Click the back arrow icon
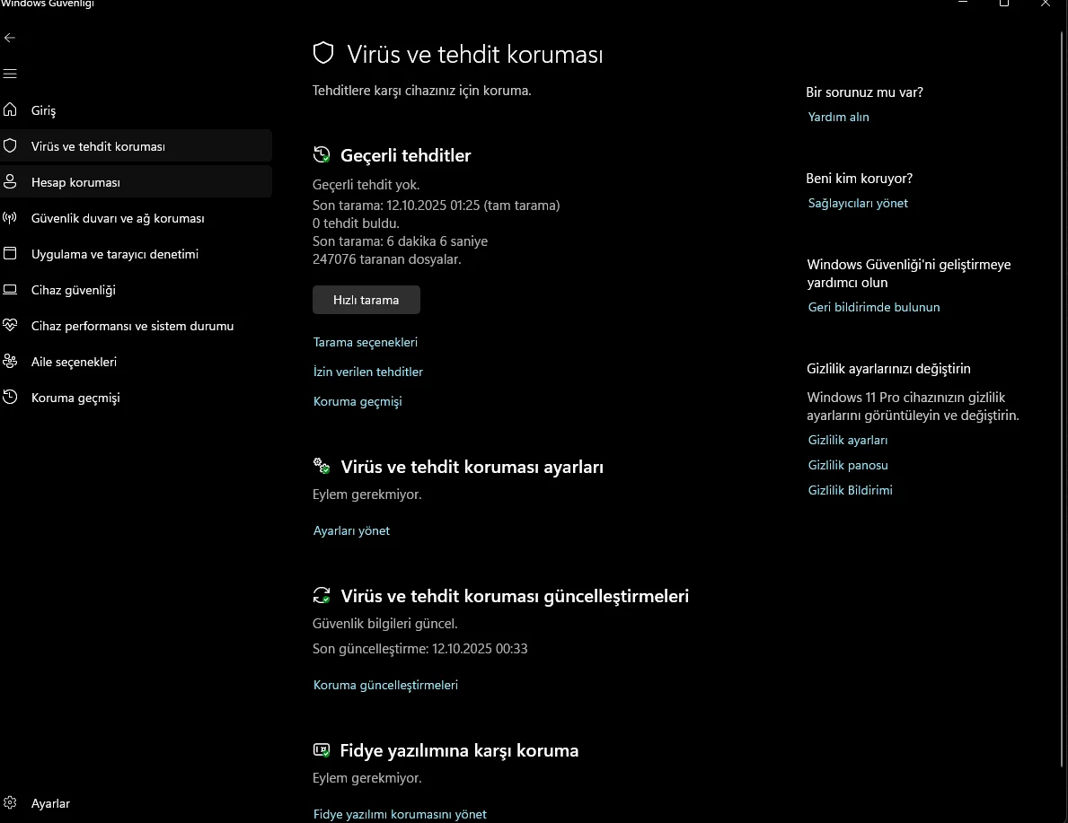This screenshot has width=1068, height=823. (x=10, y=38)
